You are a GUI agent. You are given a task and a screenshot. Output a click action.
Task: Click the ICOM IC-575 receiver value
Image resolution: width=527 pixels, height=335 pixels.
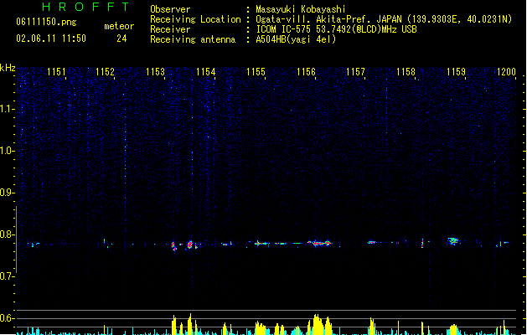coord(336,29)
